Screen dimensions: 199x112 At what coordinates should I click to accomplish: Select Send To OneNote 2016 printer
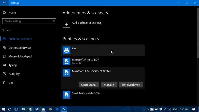point(103,95)
